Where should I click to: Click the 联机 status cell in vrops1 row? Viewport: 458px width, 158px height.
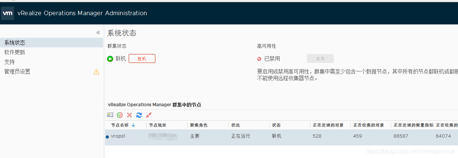(277, 136)
